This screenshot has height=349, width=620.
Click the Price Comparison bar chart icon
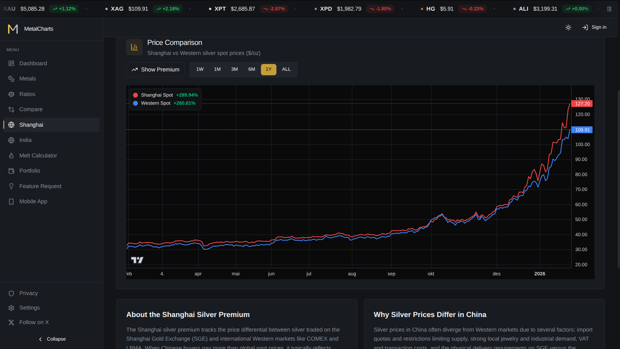tap(134, 48)
